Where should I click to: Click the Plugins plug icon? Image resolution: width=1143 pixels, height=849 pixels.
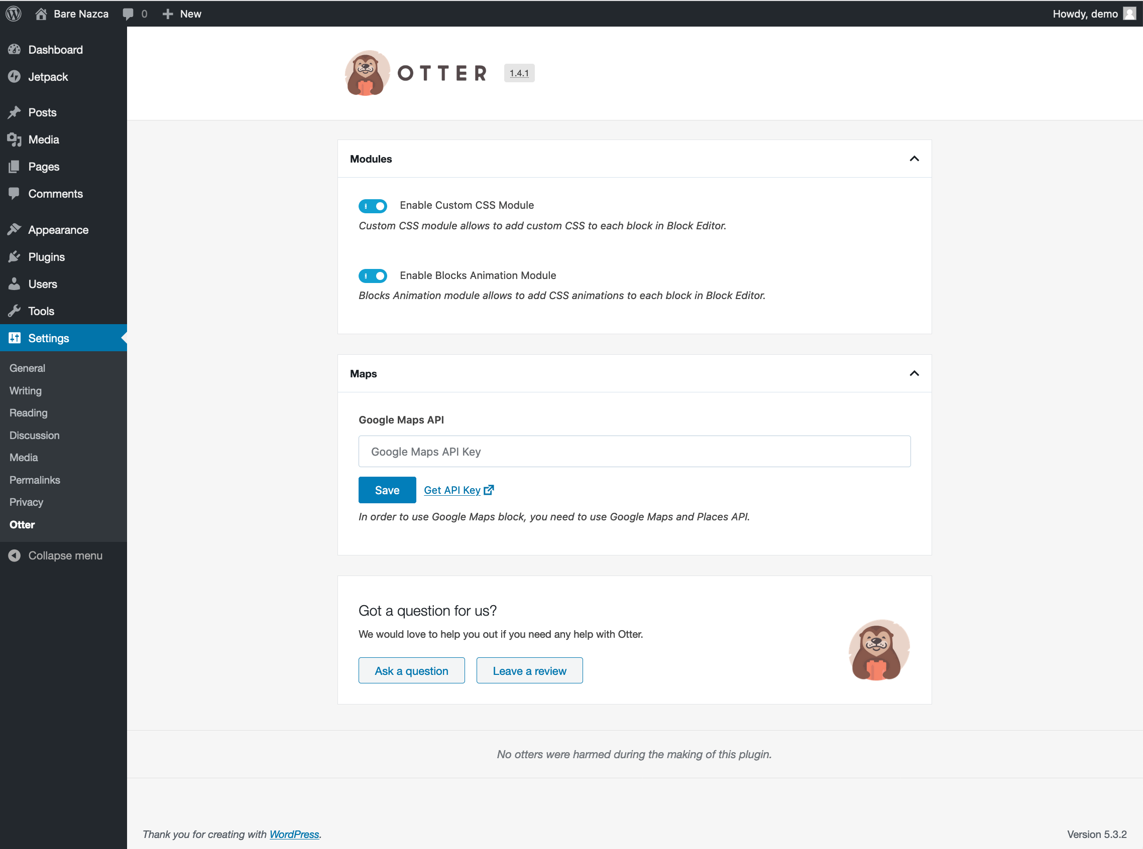point(15,256)
